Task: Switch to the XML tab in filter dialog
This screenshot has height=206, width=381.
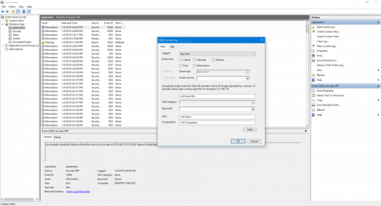Action: pyautogui.click(x=172, y=46)
